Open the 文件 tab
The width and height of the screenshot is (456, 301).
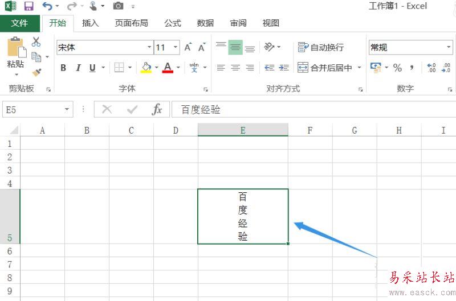click(19, 23)
